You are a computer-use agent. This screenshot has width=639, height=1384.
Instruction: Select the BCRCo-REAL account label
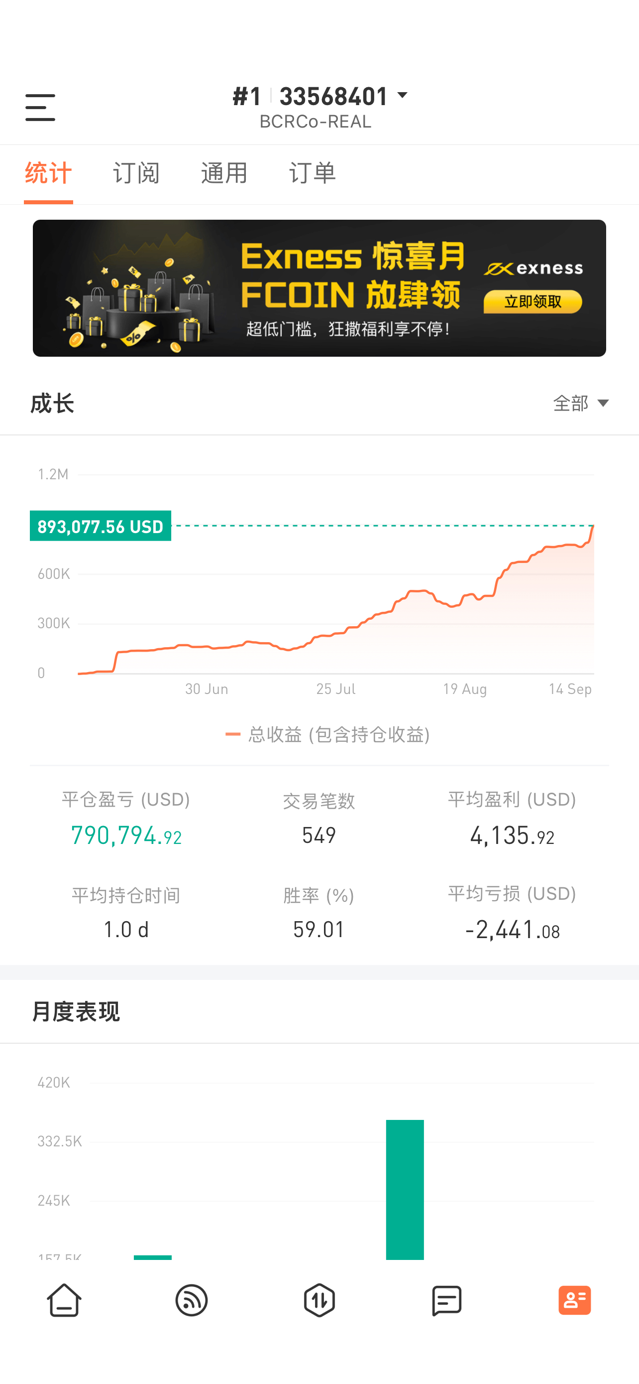pyautogui.click(x=316, y=122)
